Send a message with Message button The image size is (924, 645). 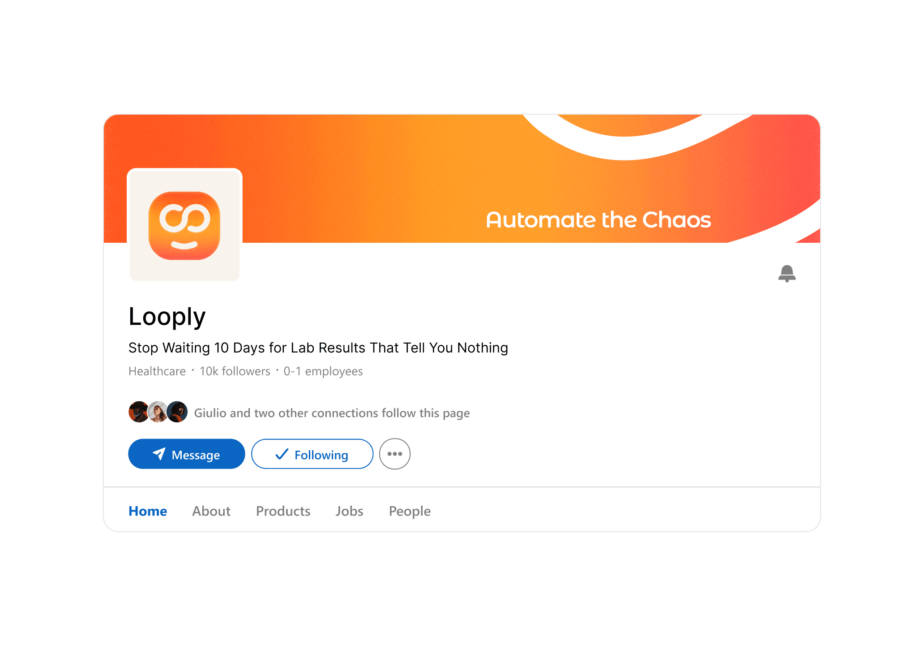pyautogui.click(x=186, y=454)
